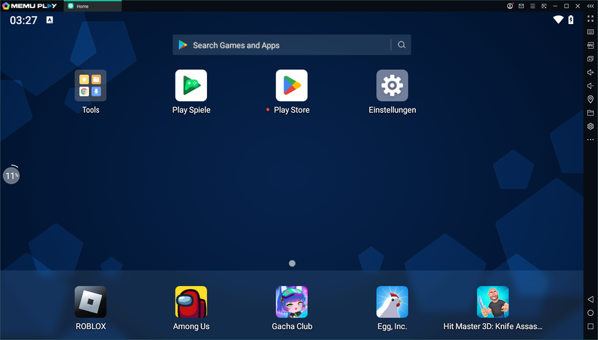Start Gacha Club from the dock
598x340 pixels.
click(x=291, y=302)
